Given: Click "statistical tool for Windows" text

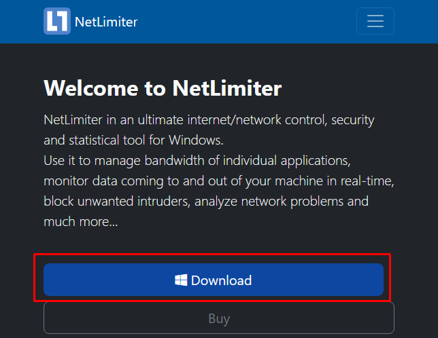Looking at the screenshot, I should [x=146, y=140].
